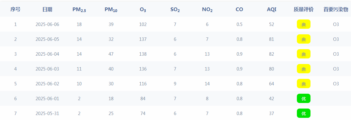The height and width of the screenshot is (120, 351).
Task: Click the green 优 badge for 2025-05-31
Action: click(x=304, y=113)
